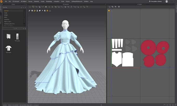Click the EveryWear (Beta) button

[x=155, y=2]
